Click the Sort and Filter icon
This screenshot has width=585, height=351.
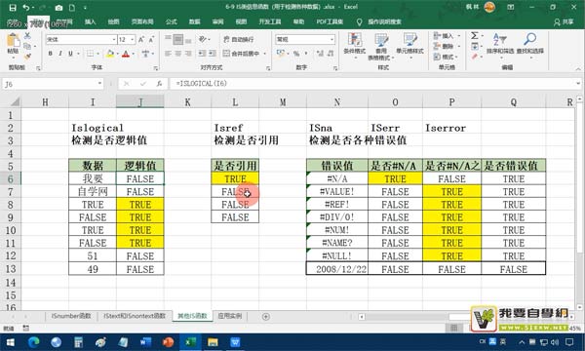(500, 39)
